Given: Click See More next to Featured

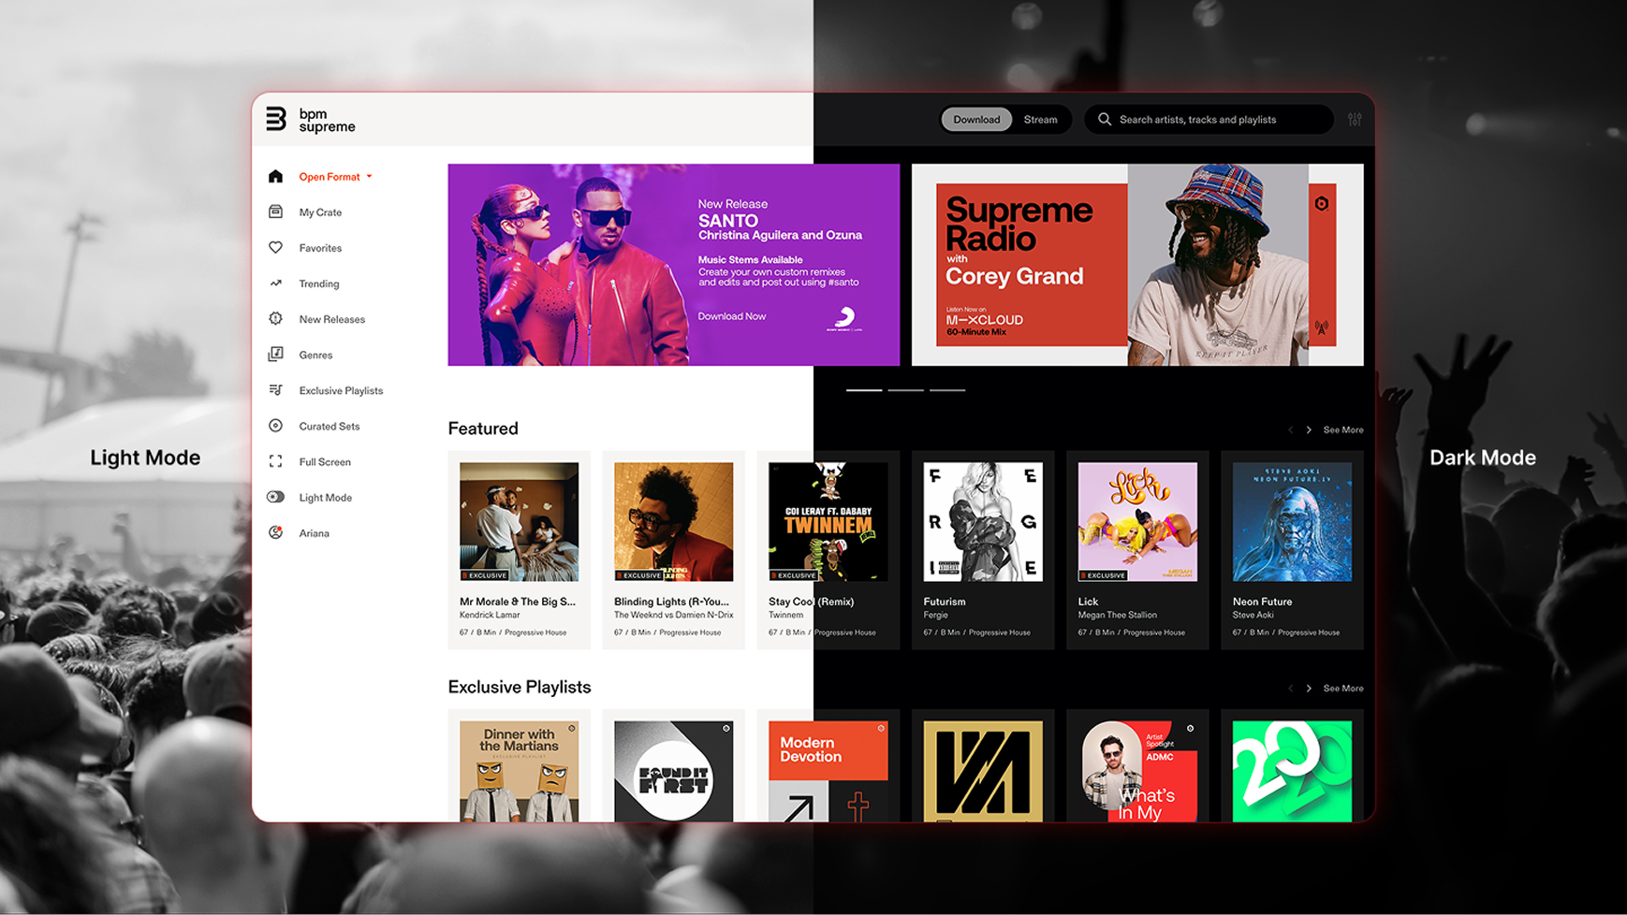Looking at the screenshot, I should tap(1342, 429).
